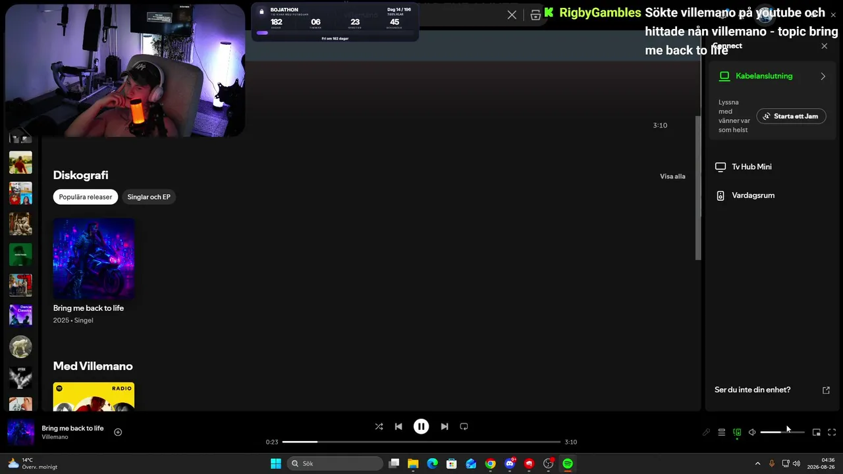Open the mini player

(x=817, y=433)
